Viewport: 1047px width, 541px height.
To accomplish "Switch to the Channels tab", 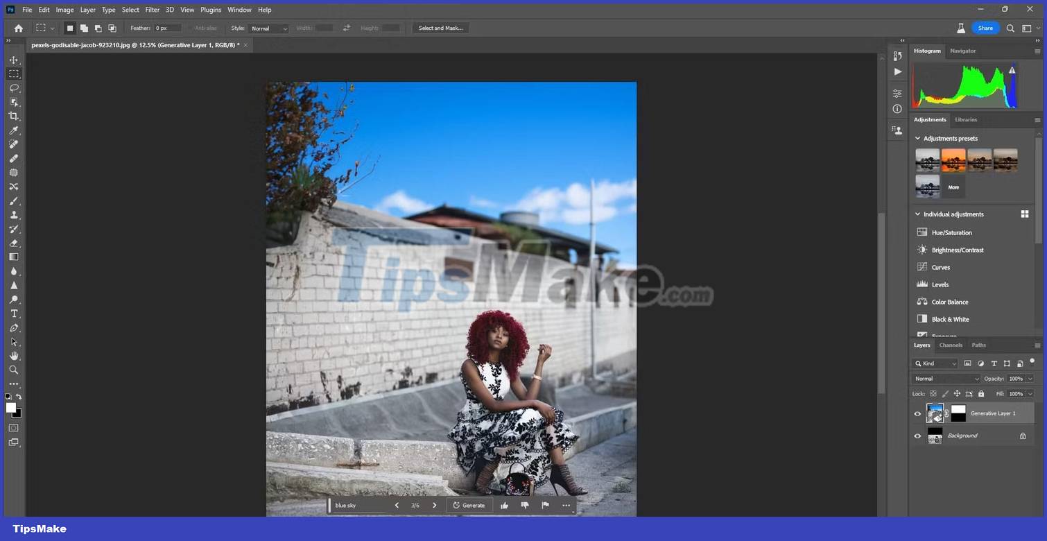I will [950, 345].
